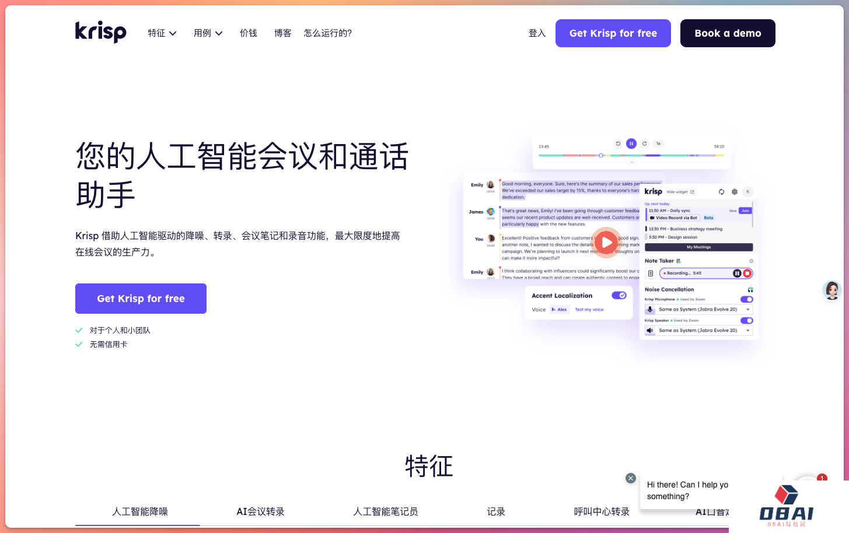
Task: Click the colored audio timeline track
Action: click(631, 156)
